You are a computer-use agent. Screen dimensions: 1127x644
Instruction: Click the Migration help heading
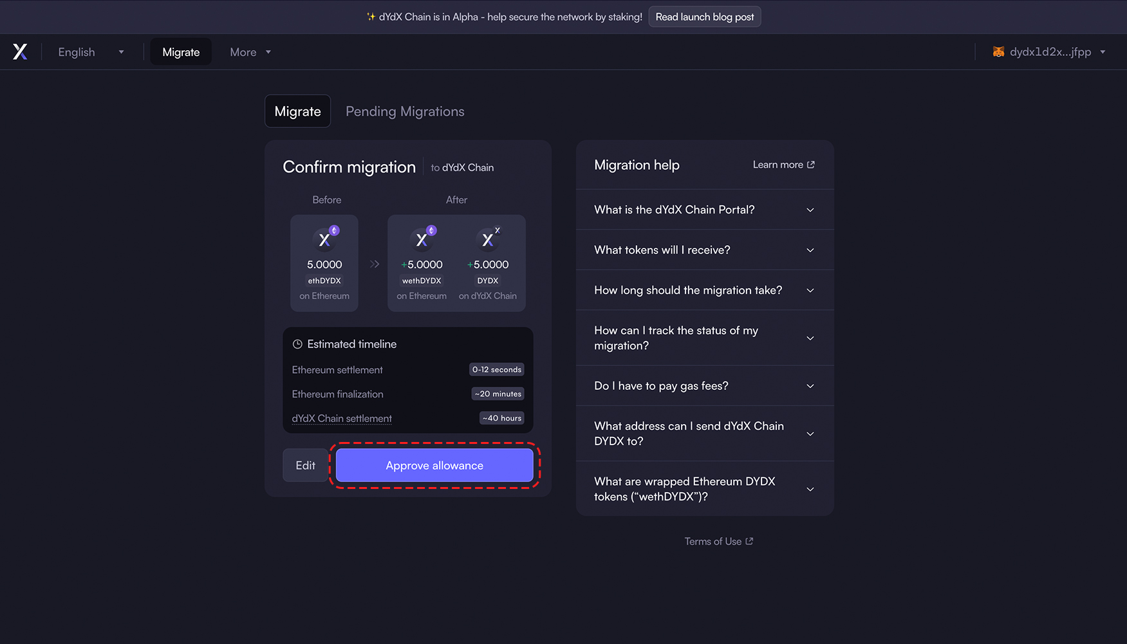637,165
